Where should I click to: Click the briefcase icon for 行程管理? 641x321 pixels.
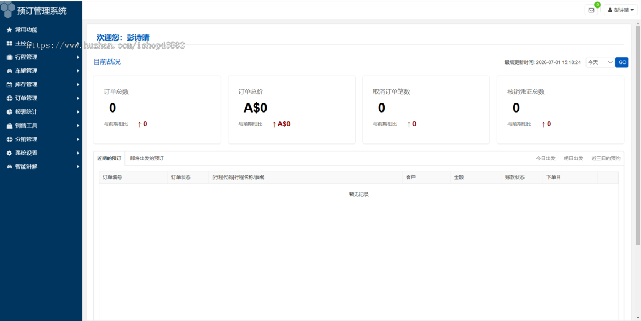click(x=9, y=57)
